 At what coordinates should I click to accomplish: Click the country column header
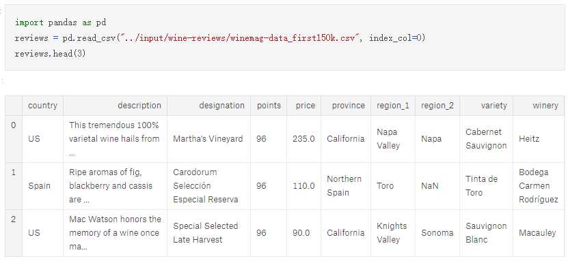(42, 106)
